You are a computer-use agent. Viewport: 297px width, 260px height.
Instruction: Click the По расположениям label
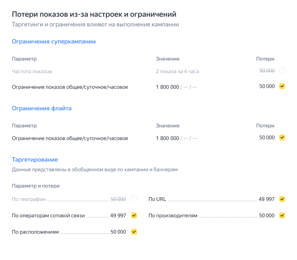click(x=35, y=232)
